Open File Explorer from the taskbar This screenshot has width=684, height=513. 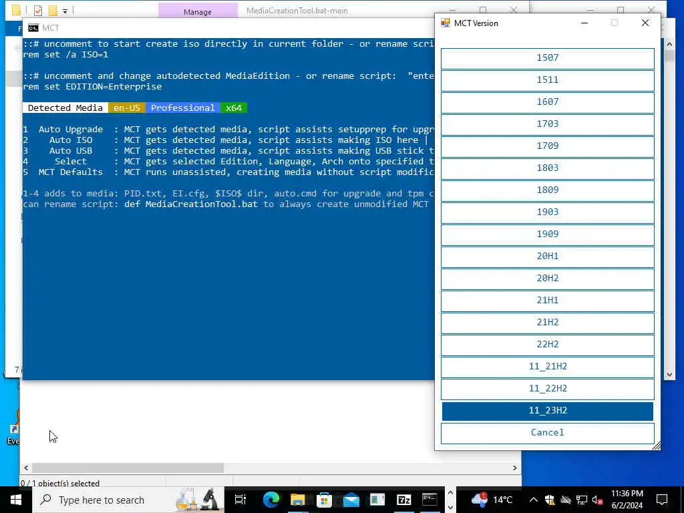(x=297, y=500)
